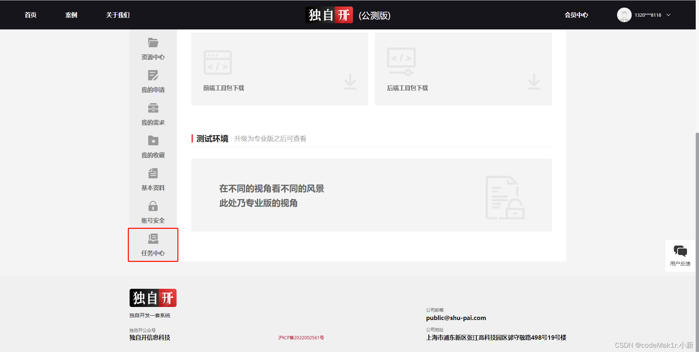The width and height of the screenshot is (699, 352).
Task: Click the 我的申请 edit-document icon
Action: pos(153,75)
